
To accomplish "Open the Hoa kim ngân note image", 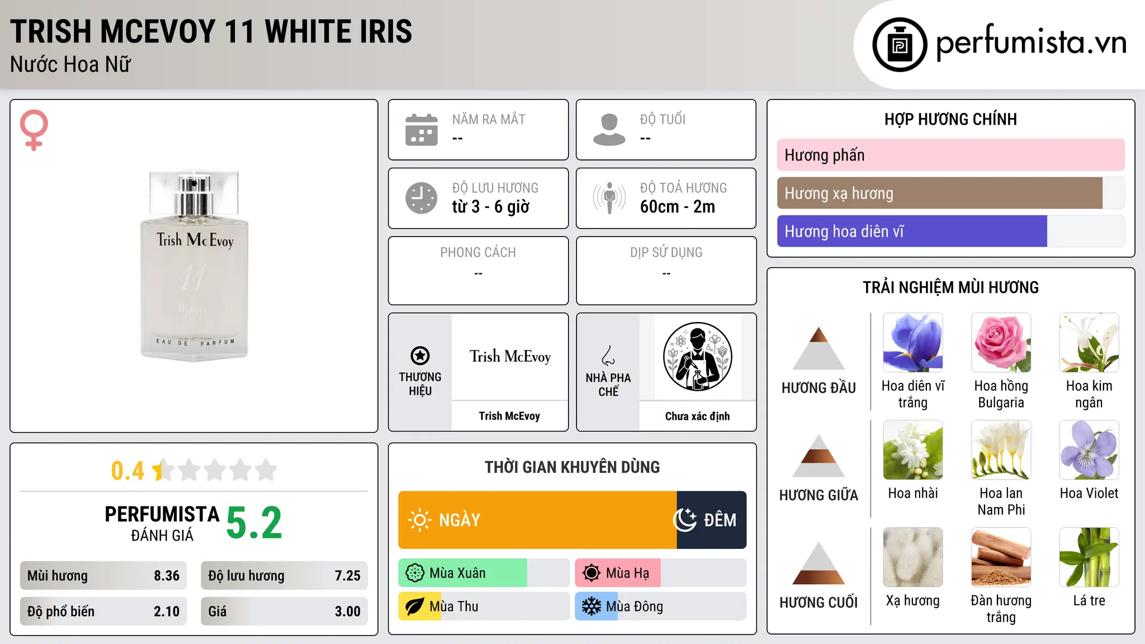I will pos(1089,343).
